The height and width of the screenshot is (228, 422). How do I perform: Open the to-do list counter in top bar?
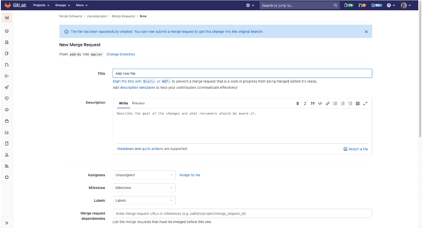(x=377, y=5)
